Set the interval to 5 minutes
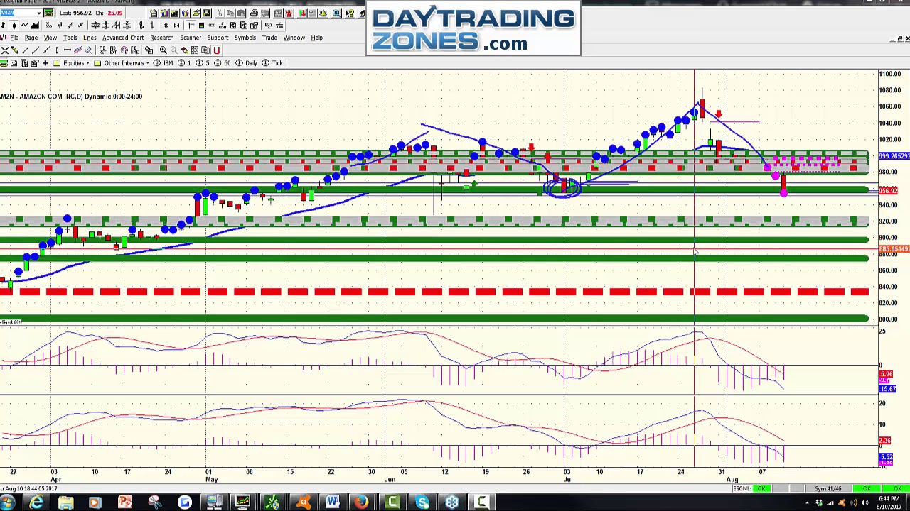Viewport: 910px width, 511px height. (203, 63)
